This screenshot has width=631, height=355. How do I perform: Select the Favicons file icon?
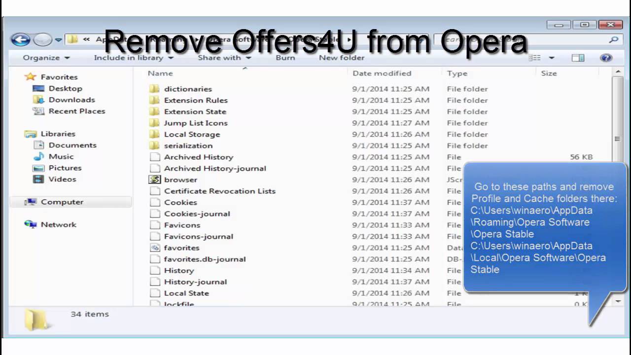pos(155,225)
